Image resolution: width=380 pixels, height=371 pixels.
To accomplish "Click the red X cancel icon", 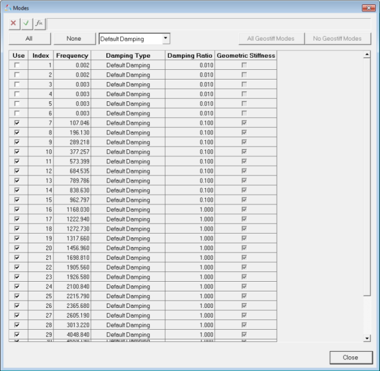I will click(15, 24).
